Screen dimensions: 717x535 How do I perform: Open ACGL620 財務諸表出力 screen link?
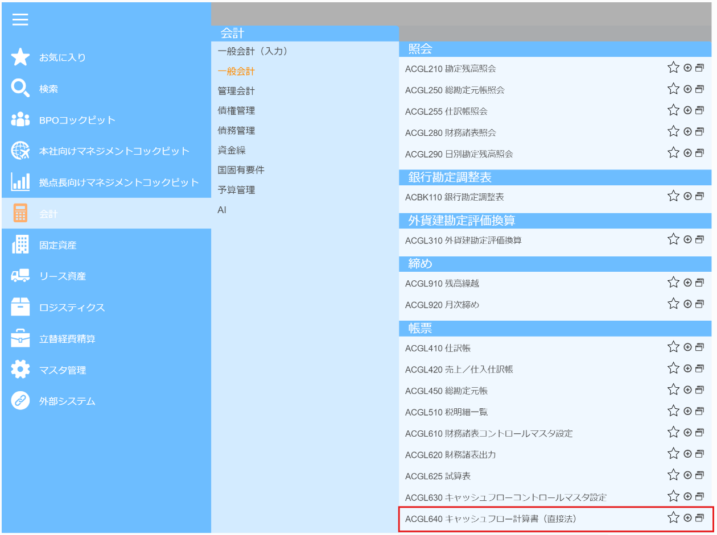[x=451, y=455]
